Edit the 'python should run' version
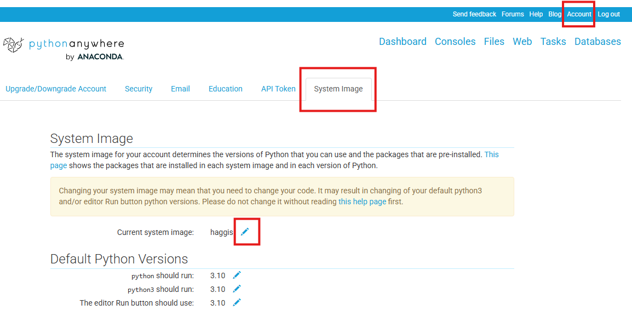 pyautogui.click(x=237, y=275)
